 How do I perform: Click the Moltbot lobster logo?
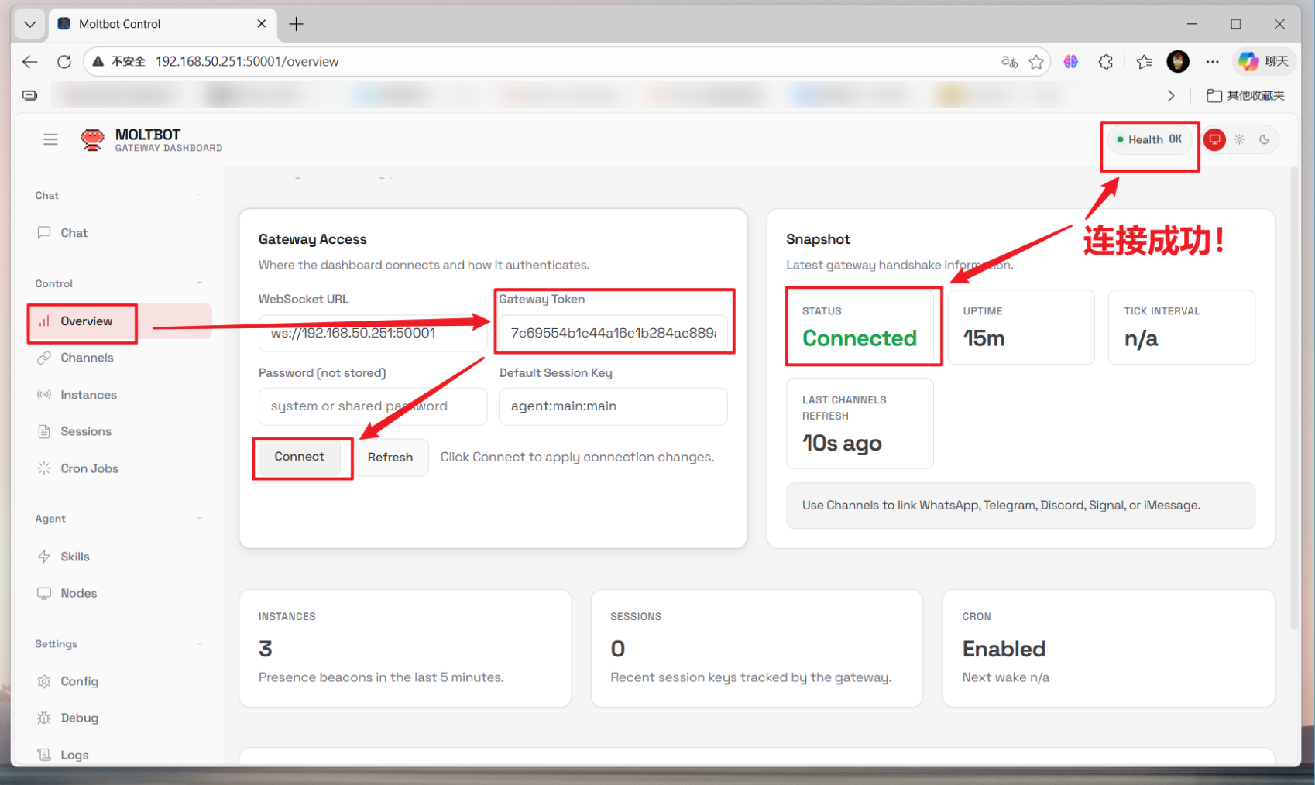point(92,139)
